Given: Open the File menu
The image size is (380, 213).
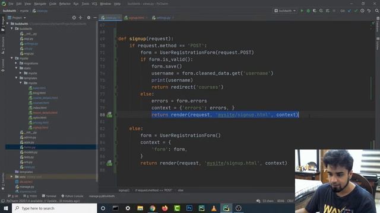Looking at the screenshot, I should point(11,4).
